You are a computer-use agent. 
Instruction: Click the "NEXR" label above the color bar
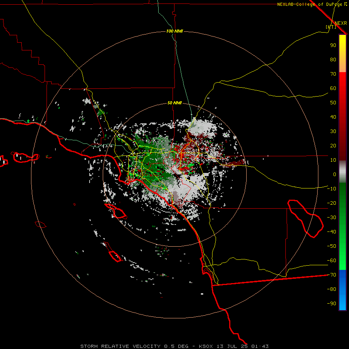click(341, 23)
